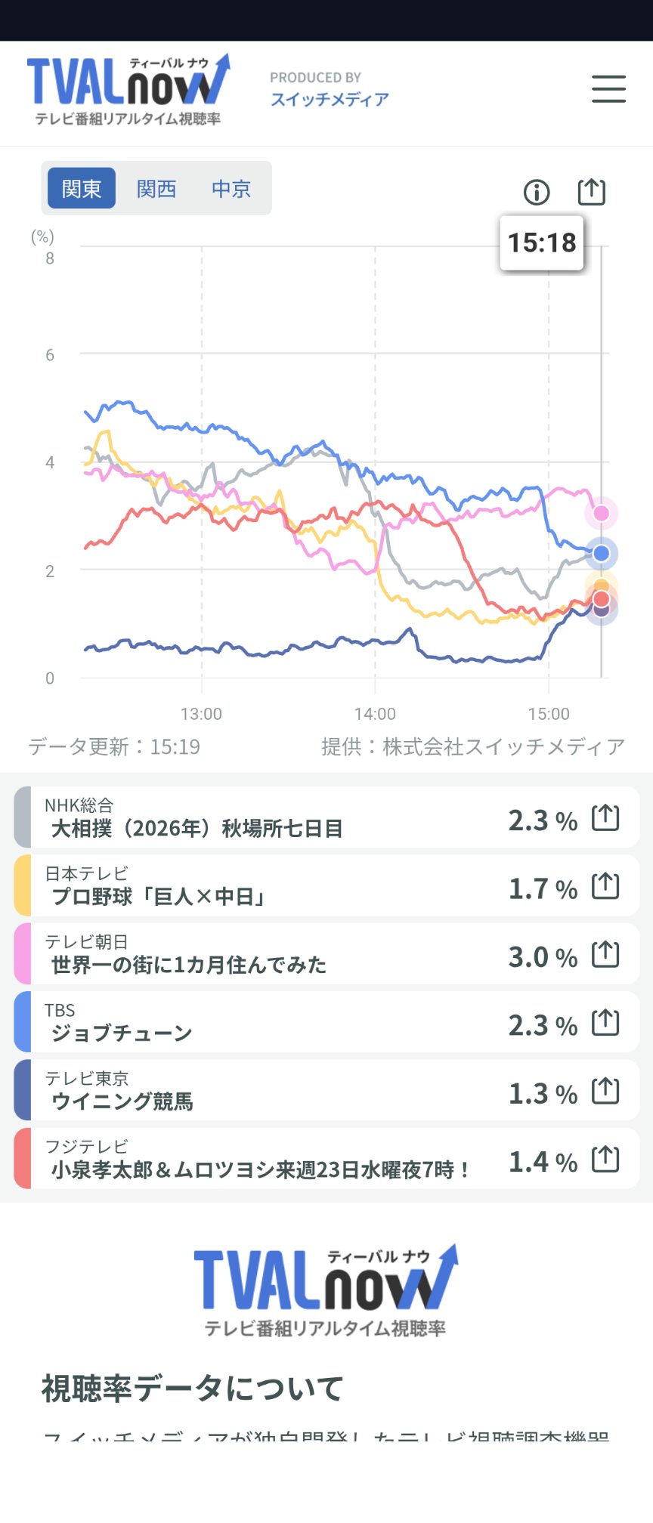Share the TBS ジョブチューン rating
This screenshot has height=1523, width=653.
click(605, 1022)
